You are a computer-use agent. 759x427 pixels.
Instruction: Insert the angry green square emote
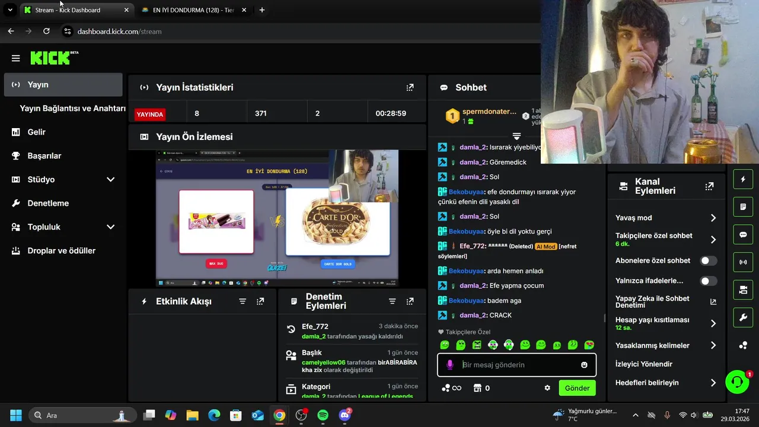coord(477,345)
